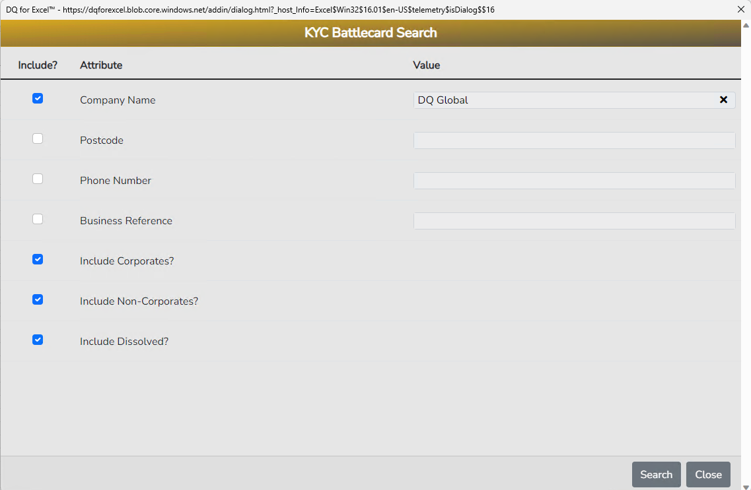Click the scrollbar up arrow
751x490 pixels.
click(x=746, y=25)
